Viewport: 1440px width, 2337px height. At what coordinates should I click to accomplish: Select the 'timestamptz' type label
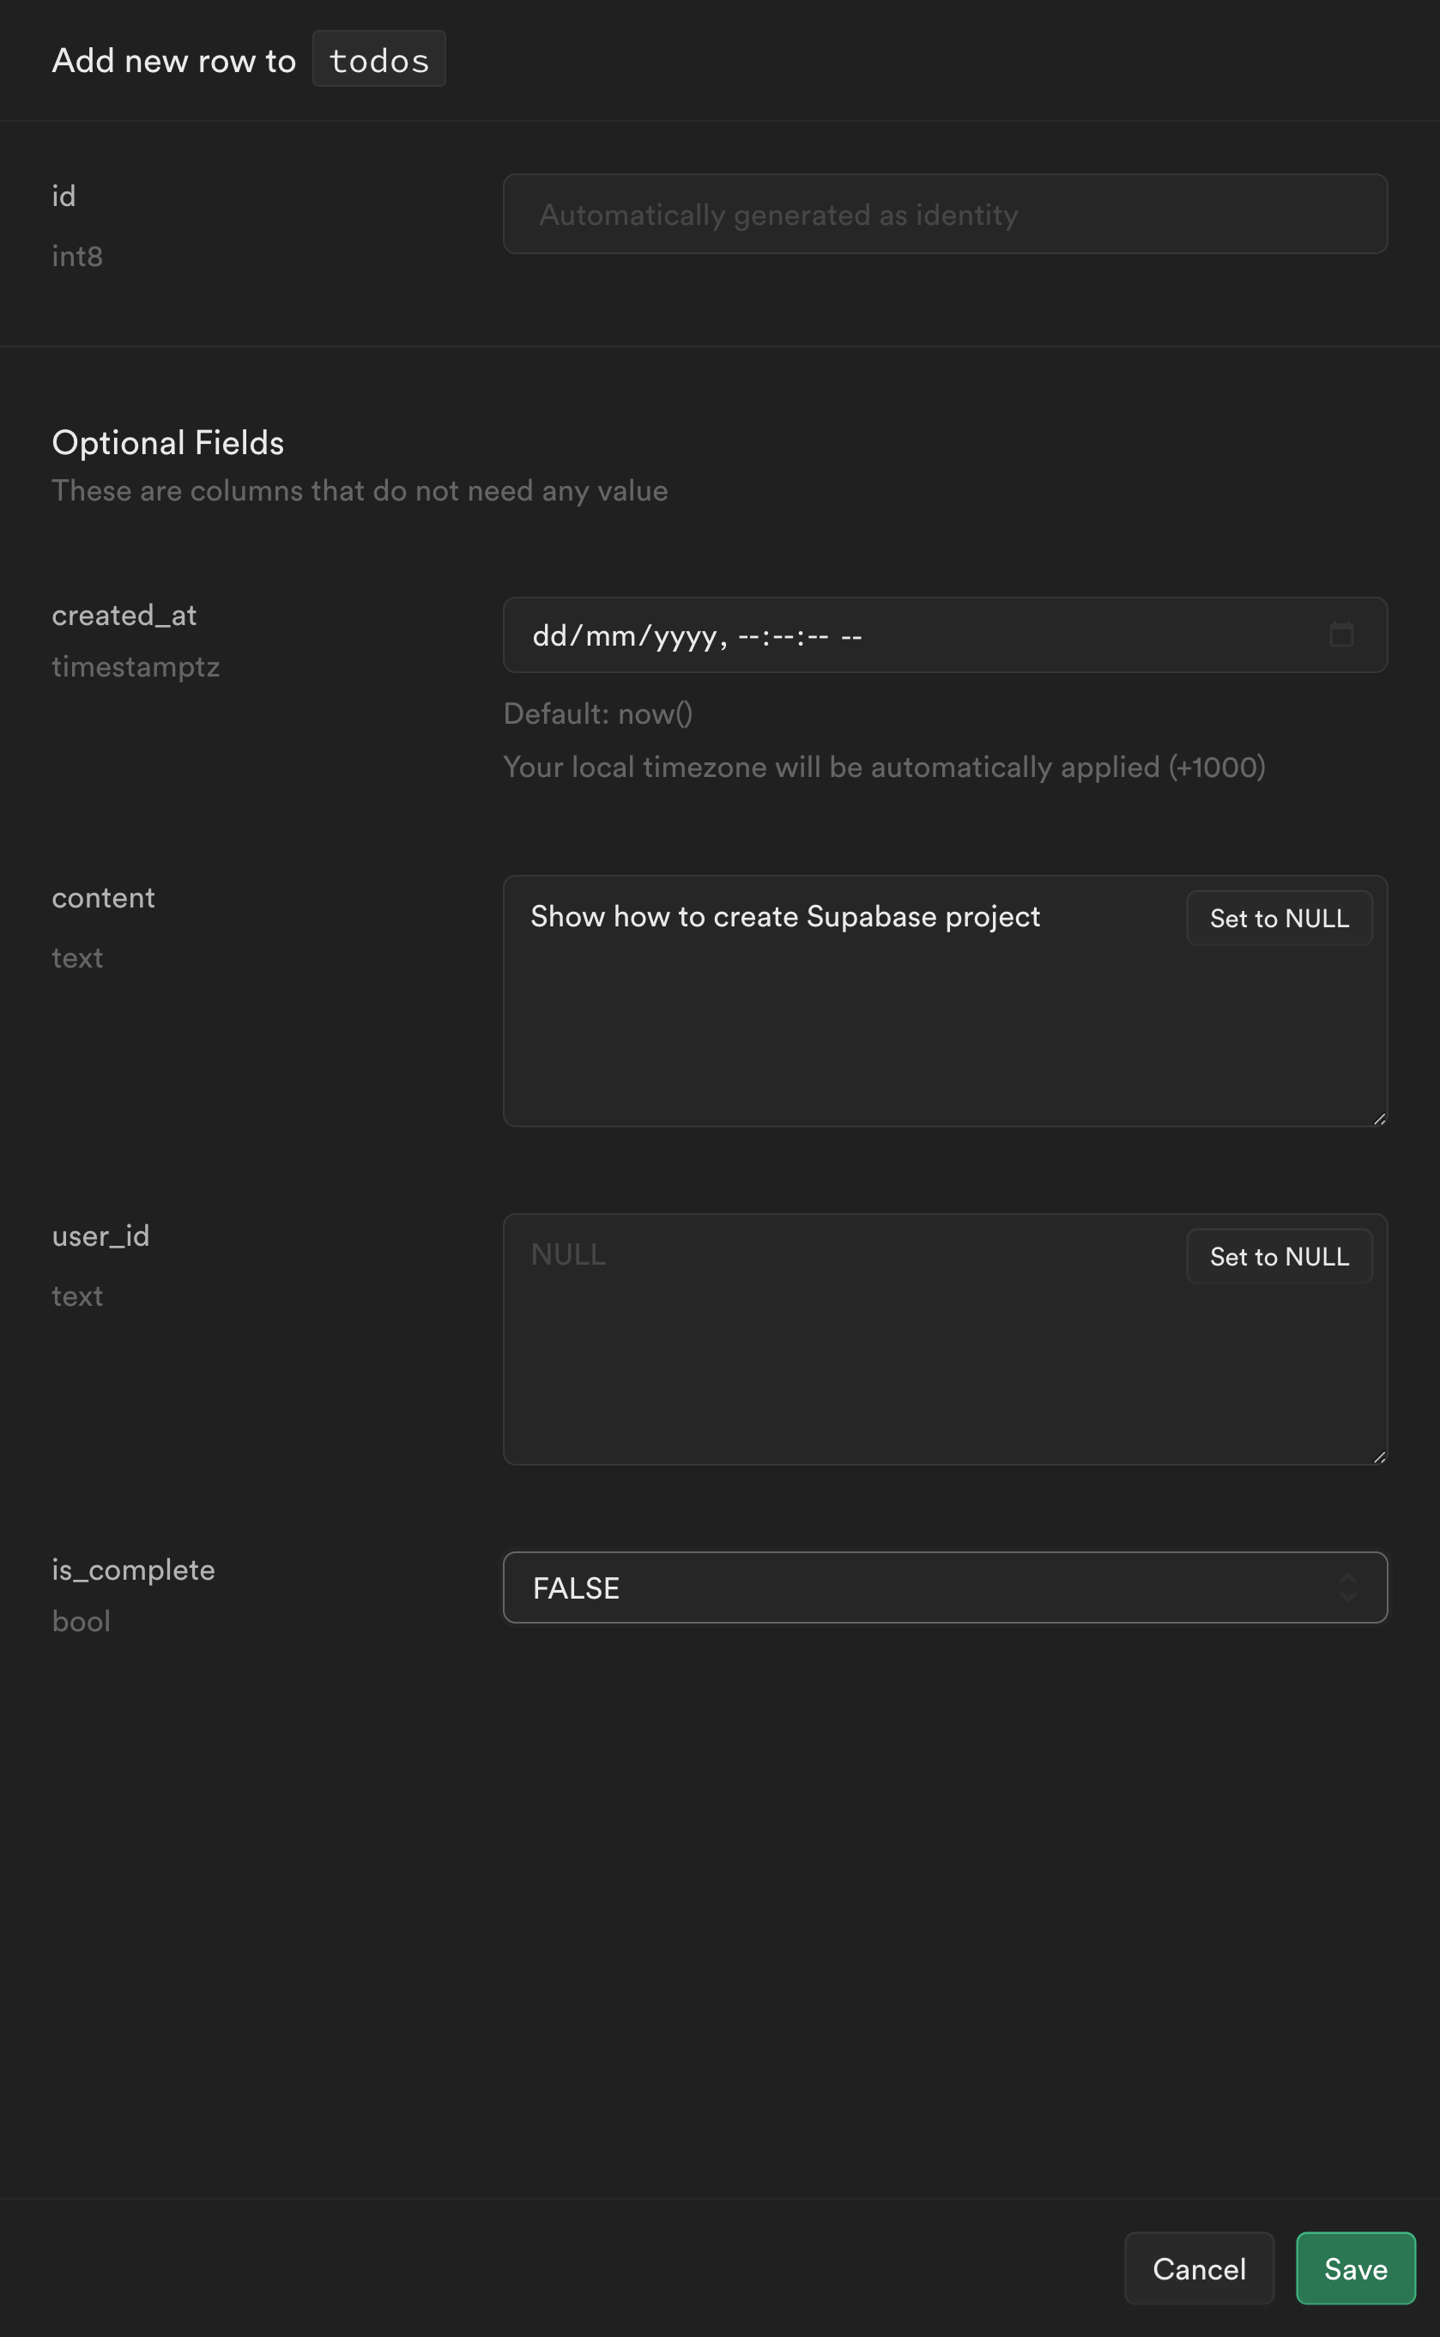(x=136, y=667)
